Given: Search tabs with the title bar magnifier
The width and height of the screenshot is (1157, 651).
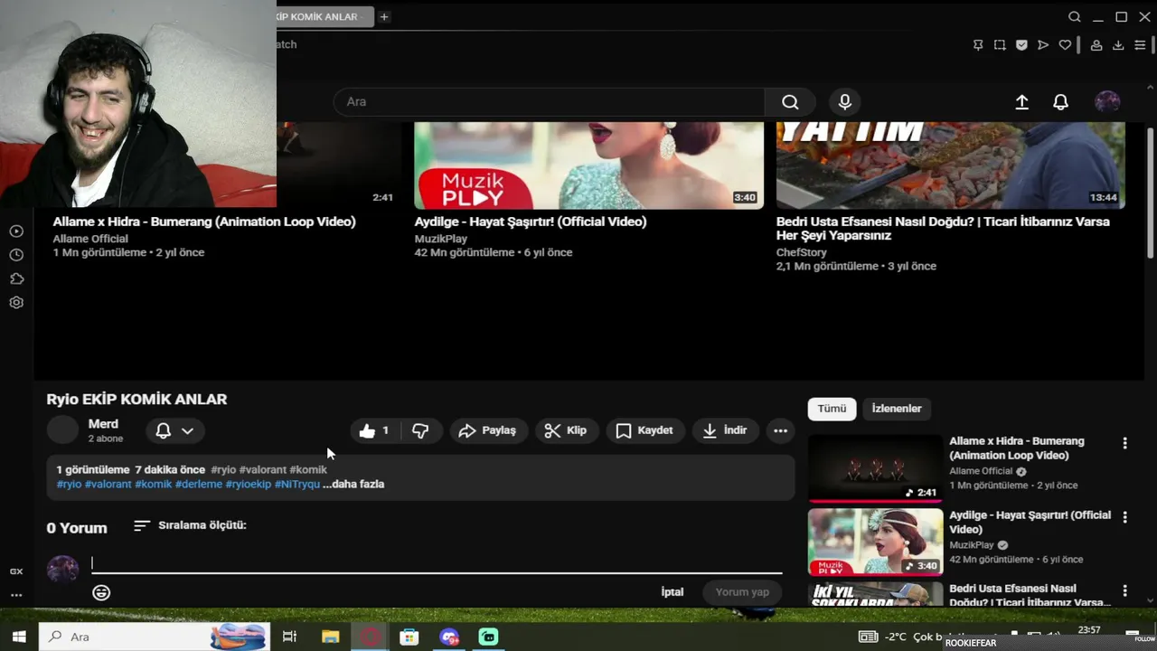Looking at the screenshot, I should tap(1075, 16).
